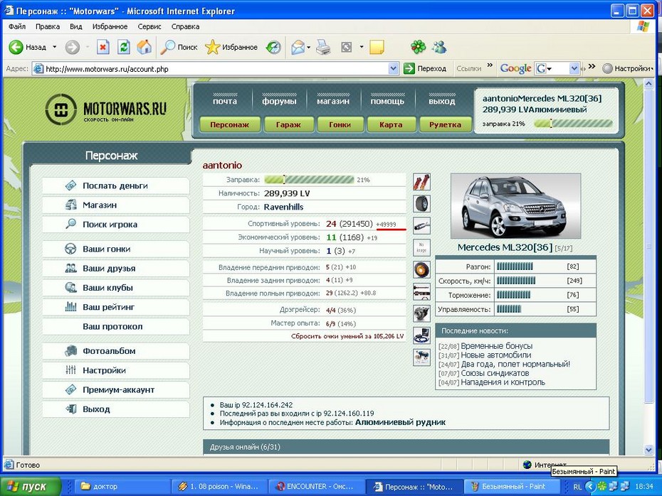The image size is (662, 496).
Task: Click the shock absorber part icon
Action: click(421, 182)
